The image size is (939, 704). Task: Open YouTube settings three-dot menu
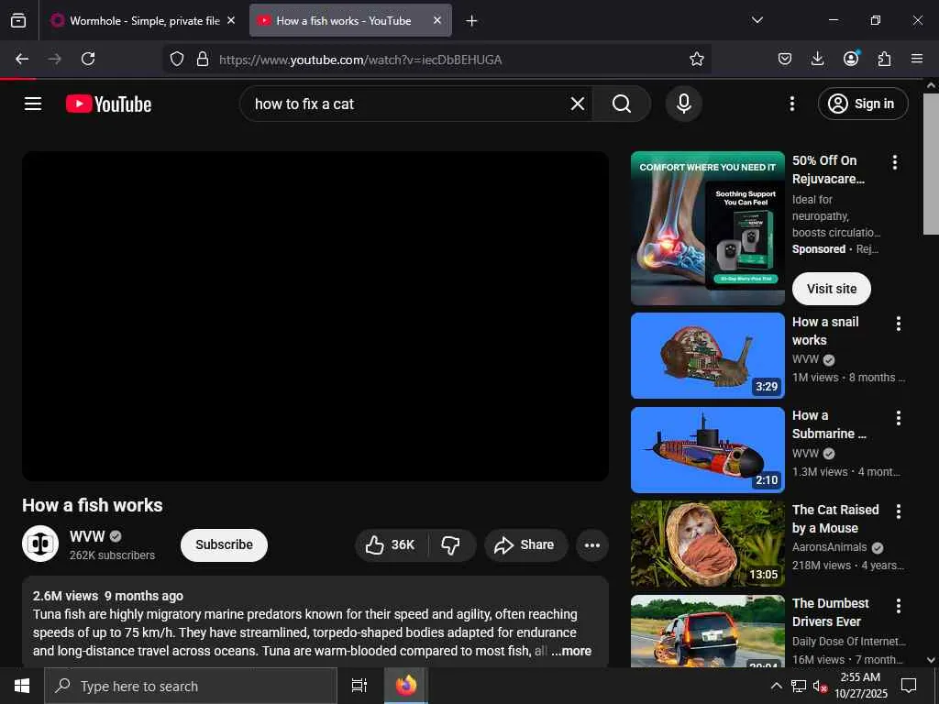[x=792, y=104]
